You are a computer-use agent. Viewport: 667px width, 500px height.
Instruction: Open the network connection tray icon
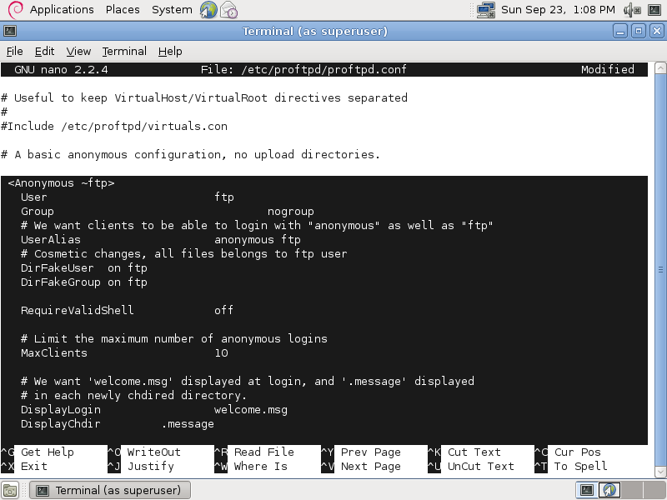coord(486,9)
